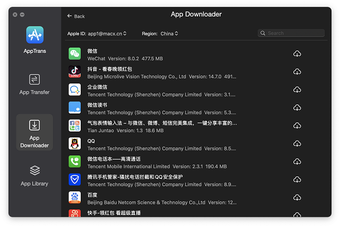The height and width of the screenshot is (227, 340).
Task: Click the QQ row's cloud download icon
Action: coord(297,144)
